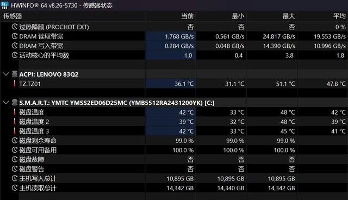Select the DRAM 写入带宽 row label

pos(41,46)
